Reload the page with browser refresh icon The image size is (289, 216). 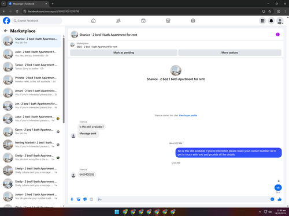click(x=17, y=12)
